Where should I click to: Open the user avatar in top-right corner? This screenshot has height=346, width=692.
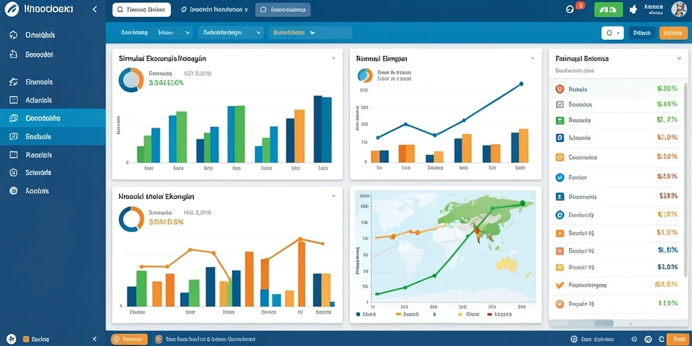[x=678, y=9]
